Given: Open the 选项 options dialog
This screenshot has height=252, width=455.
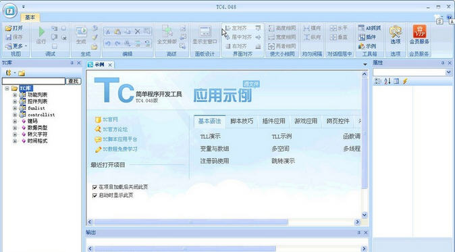Looking at the screenshot, I should pos(395,35).
